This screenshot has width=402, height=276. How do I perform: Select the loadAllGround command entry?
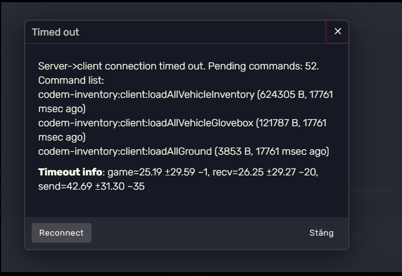[125, 151]
